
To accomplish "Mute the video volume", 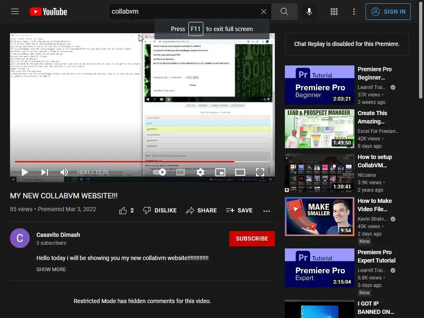I will (x=64, y=172).
